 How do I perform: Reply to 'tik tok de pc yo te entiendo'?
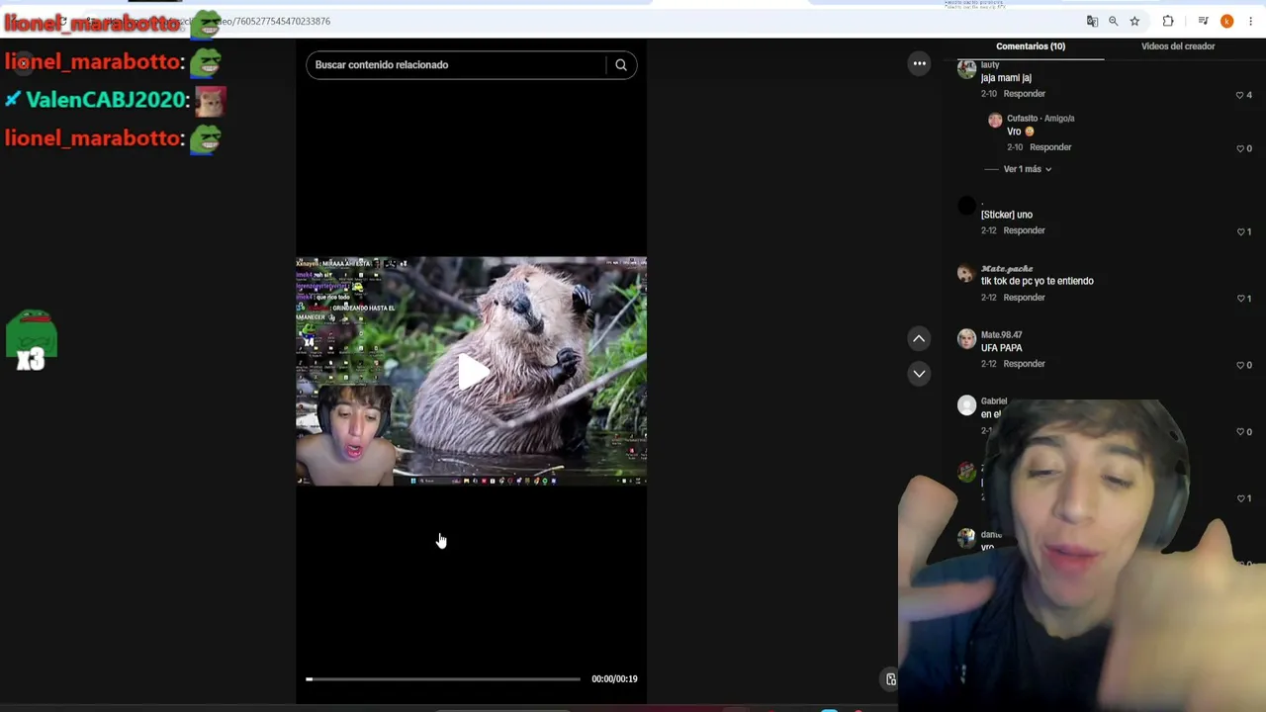point(1025,298)
